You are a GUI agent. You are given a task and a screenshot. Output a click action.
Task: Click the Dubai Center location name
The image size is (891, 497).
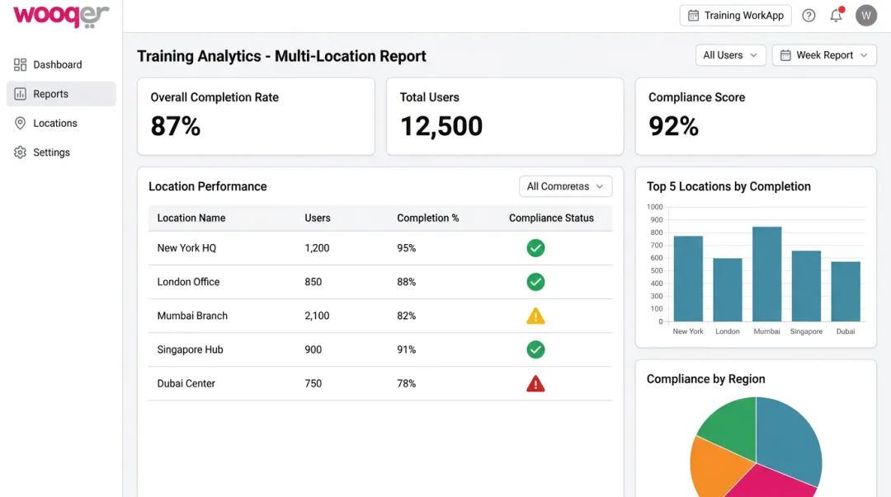[x=186, y=383]
